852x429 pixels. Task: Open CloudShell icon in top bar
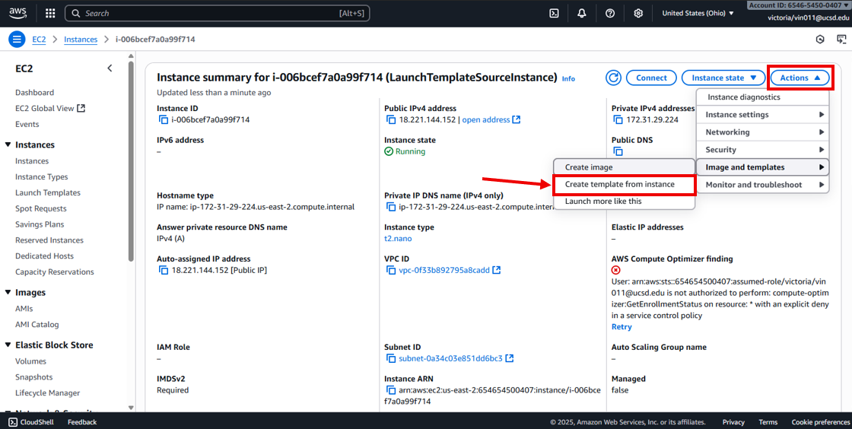point(554,13)
